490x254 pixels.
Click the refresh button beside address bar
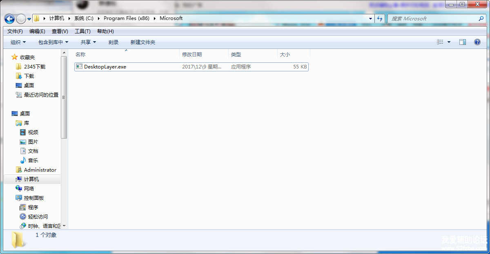pyautogui.click(x=380, y=18)
